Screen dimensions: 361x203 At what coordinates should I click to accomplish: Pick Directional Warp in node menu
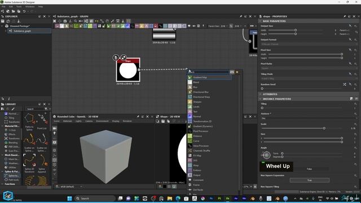click(209, 97)
